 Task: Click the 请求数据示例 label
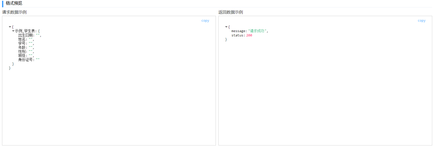[14, 12]
